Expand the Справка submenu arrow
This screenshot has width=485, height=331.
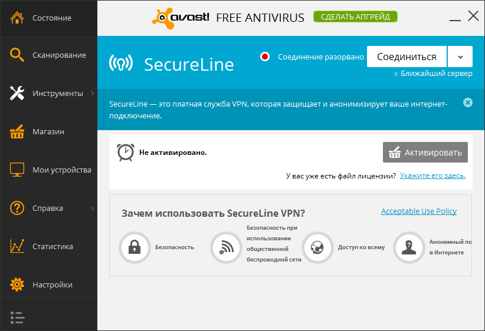click(x=93, y=208)
